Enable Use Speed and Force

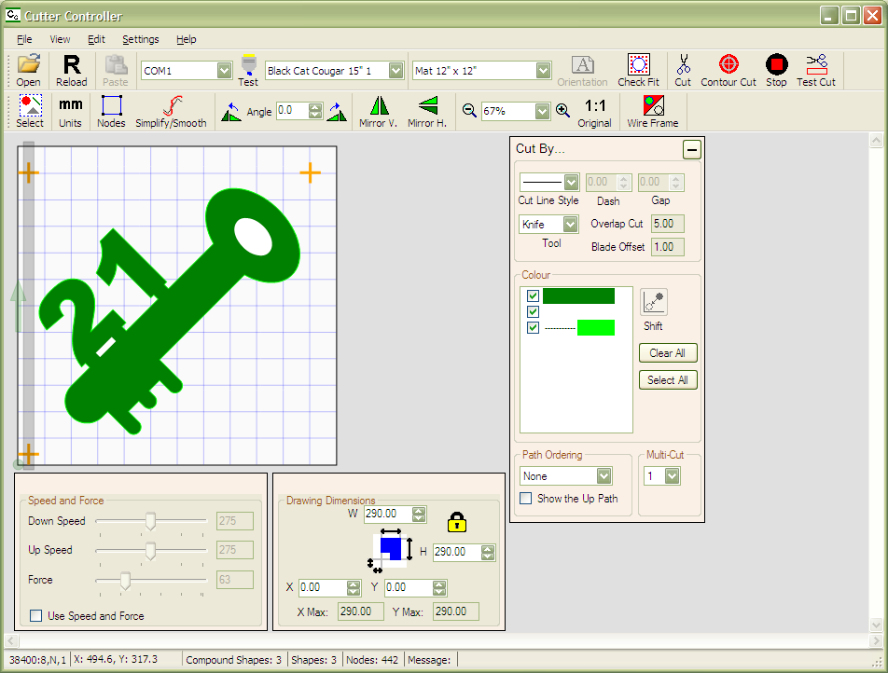coord(36,616)
